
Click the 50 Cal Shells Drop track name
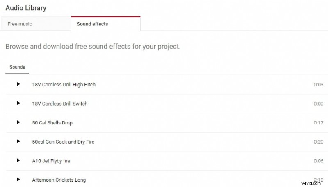click(52, 123)
